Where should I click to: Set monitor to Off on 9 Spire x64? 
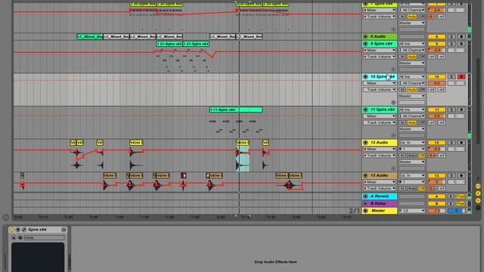(422, 57)
